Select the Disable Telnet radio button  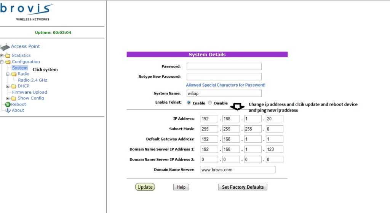(x=210, y=103)
